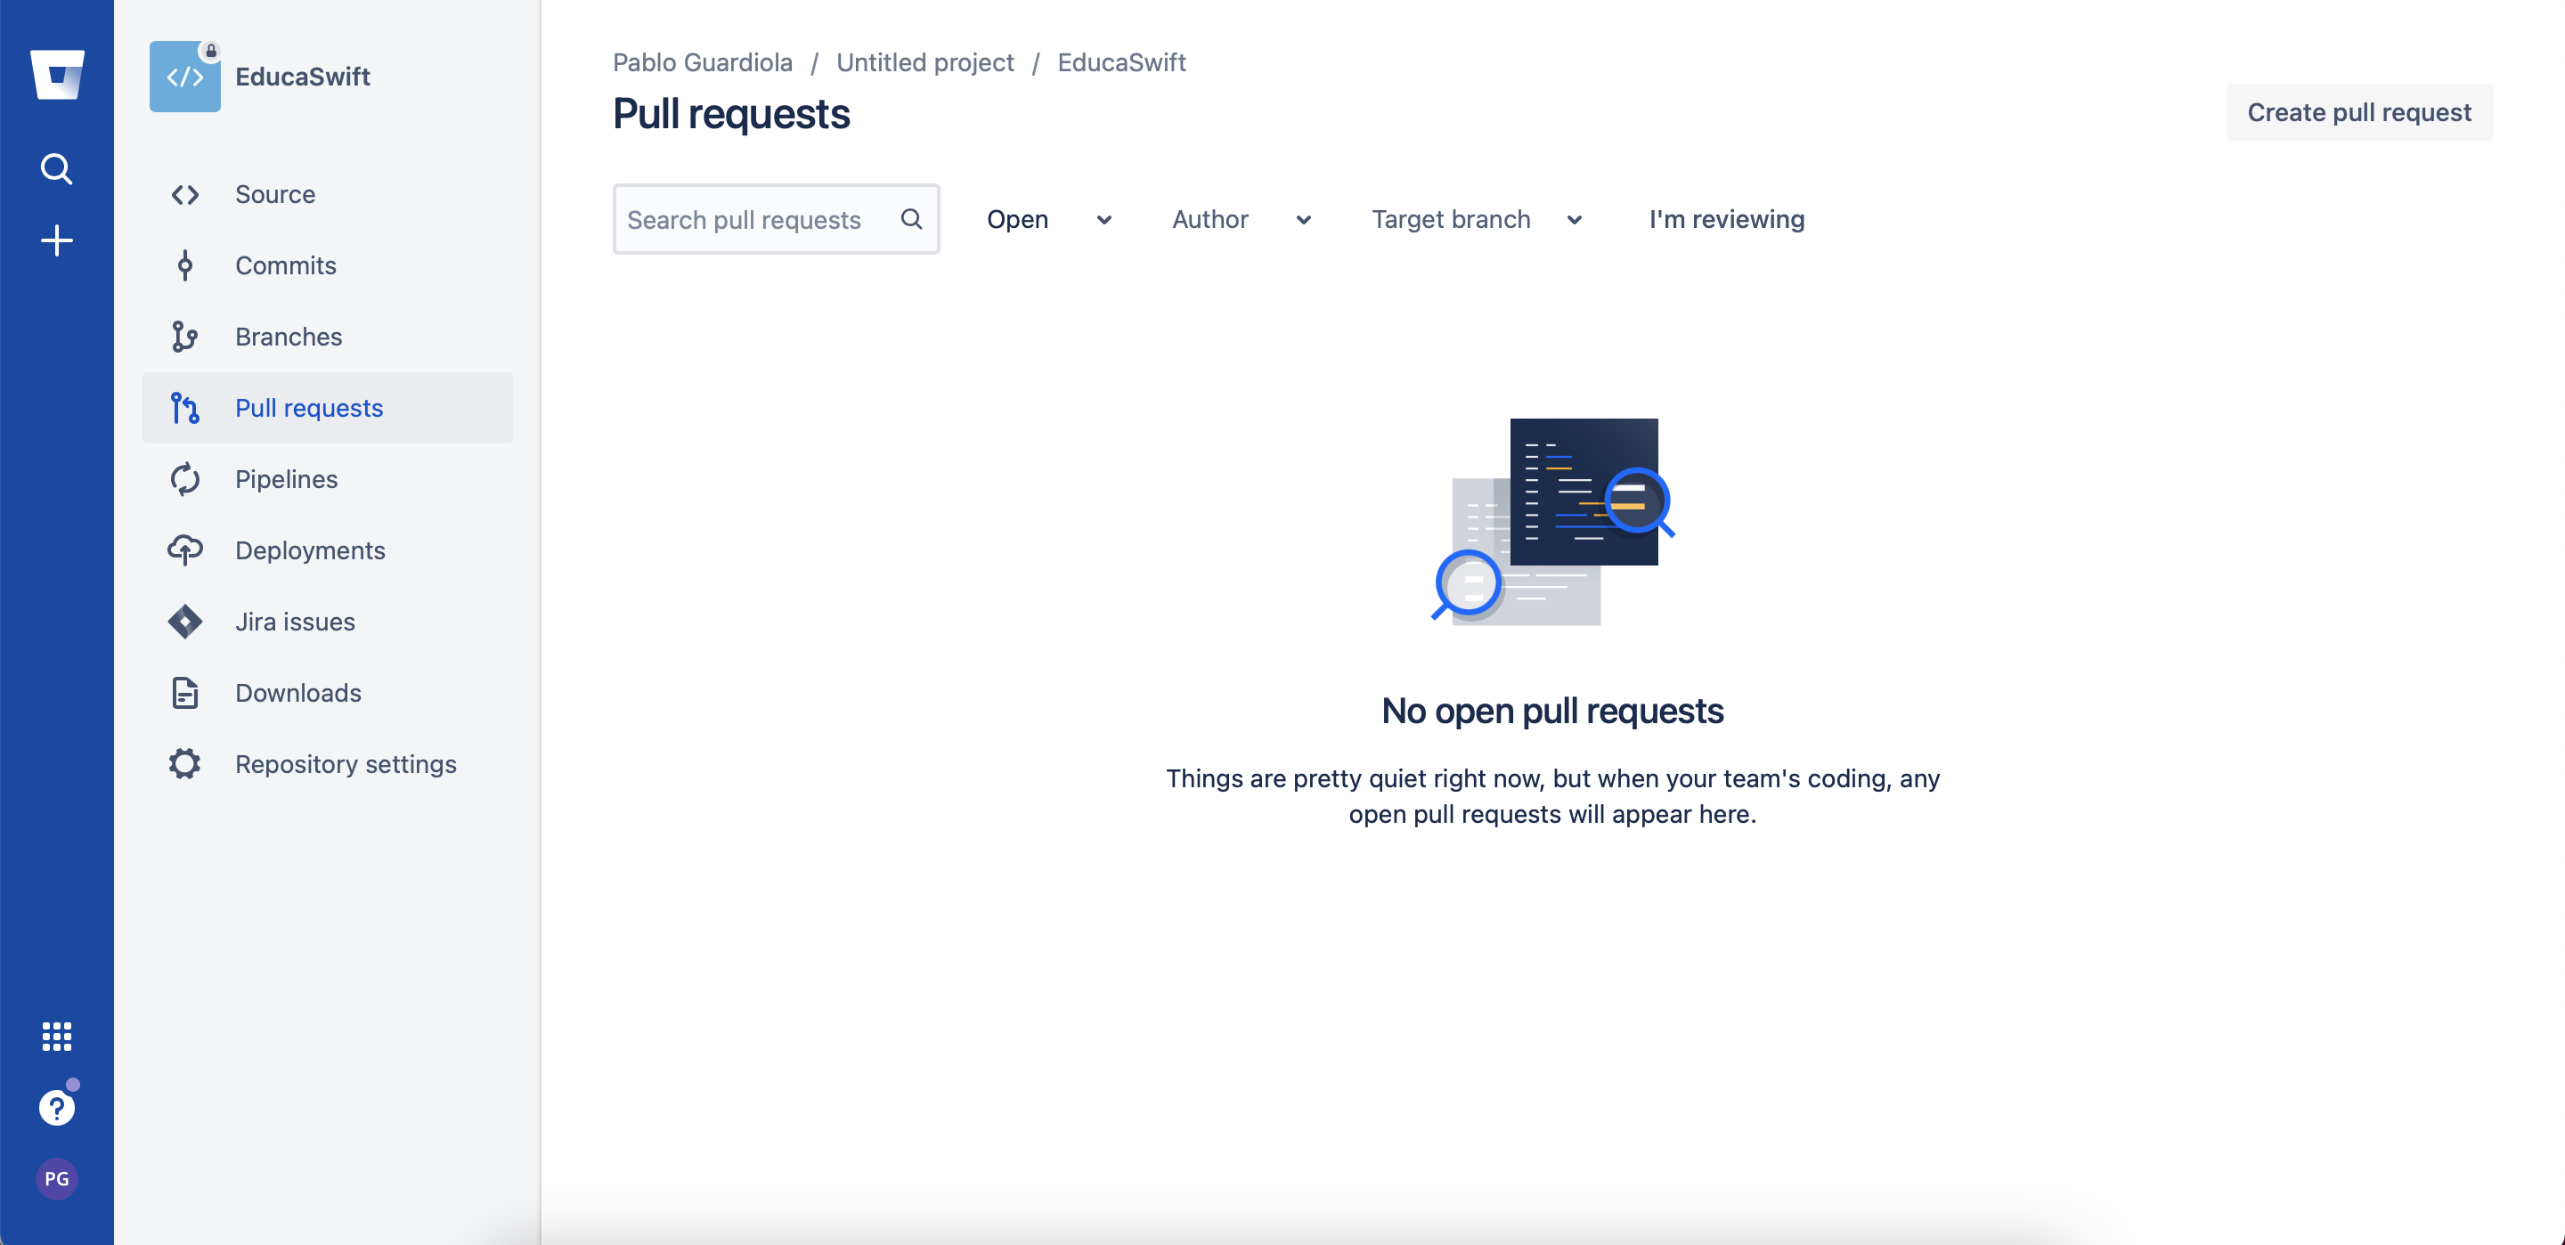Screen dimensions: 2565x1245
Task: Open Deployments section
Action: (328, 549)
